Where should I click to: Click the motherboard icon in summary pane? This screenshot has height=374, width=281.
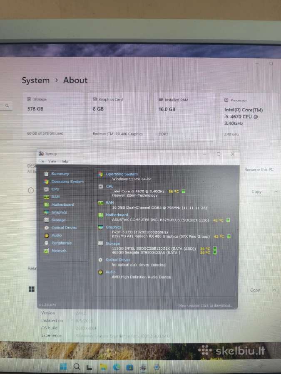tap(101, 215)
